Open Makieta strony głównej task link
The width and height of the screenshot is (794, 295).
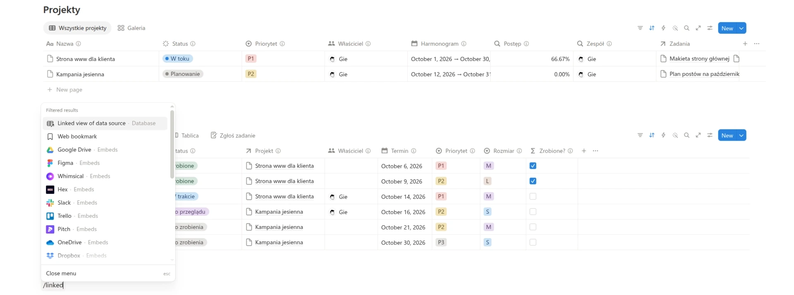pos(699,59)
